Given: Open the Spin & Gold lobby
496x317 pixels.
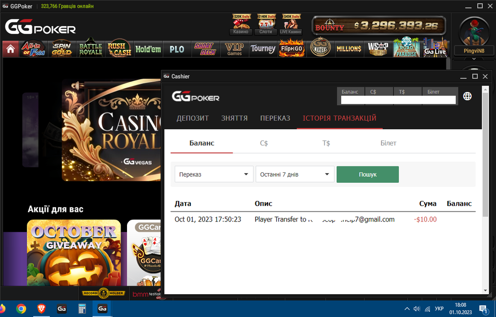Looking at the screenshot, I should pyautogui.click(x=62, y=49).
